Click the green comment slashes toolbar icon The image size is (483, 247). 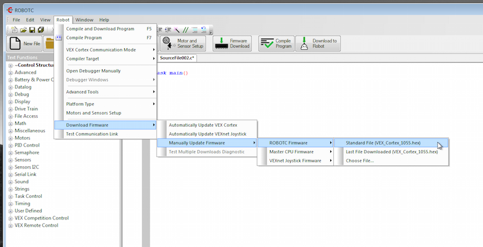pyautogui.click(x=185, y=30)
